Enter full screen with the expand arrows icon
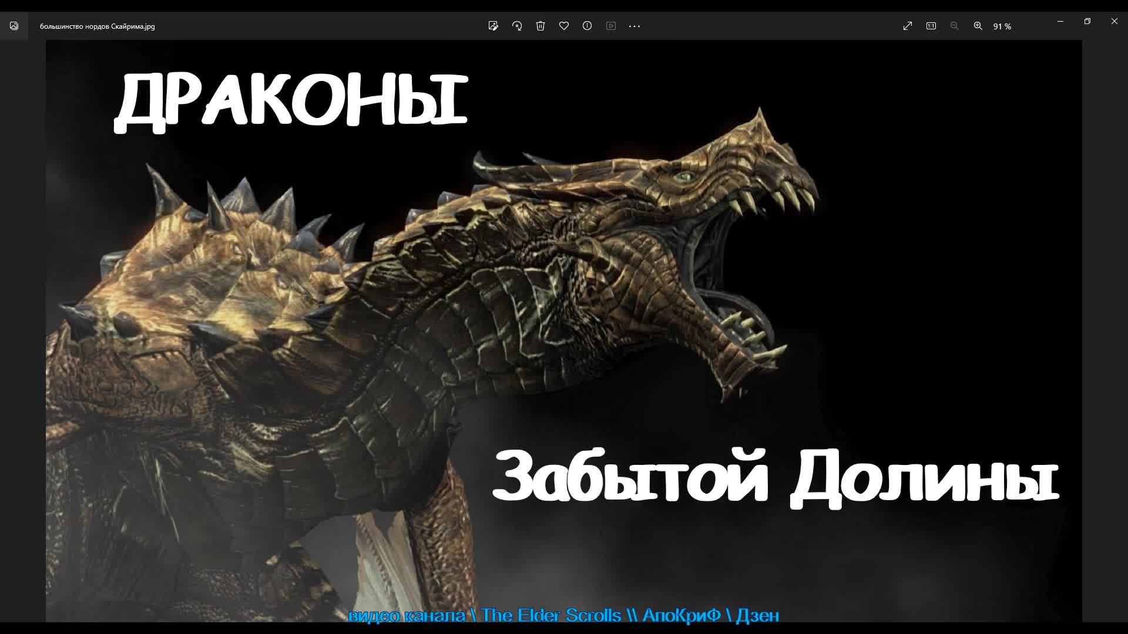Image resolution: width=1128 pixels, height=634 pixels. tap(908, 26)
